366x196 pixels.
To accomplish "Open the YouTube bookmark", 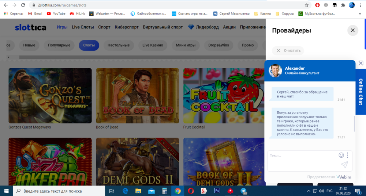I will point(56,14).
